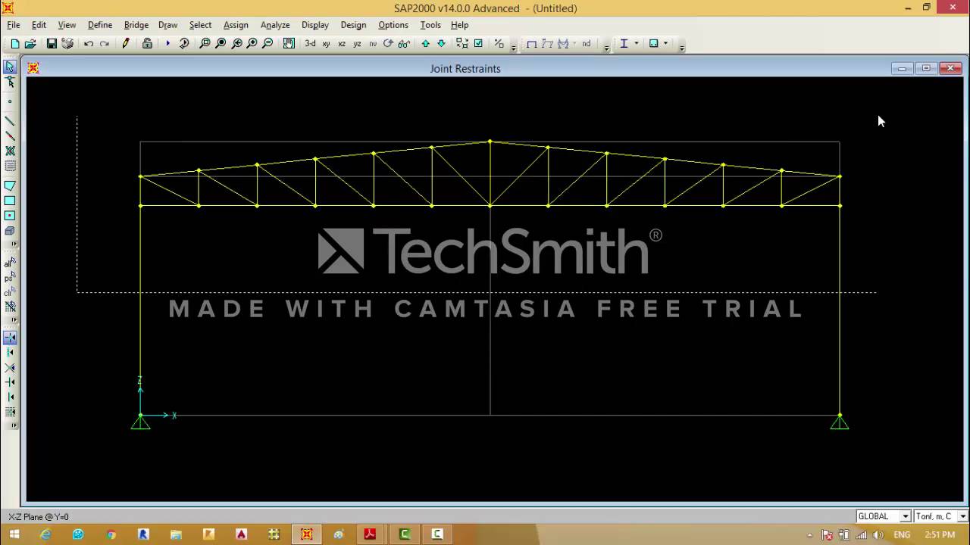Image resolution: width=970 pixels, height=545 pixels.
Task: Expand dropdown arrow beside cyan square icon
Action: click(665, 44)
